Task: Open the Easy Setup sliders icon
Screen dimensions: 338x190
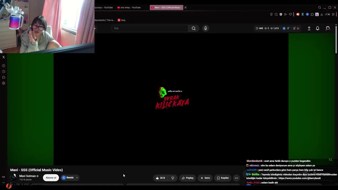Action: 333,15
